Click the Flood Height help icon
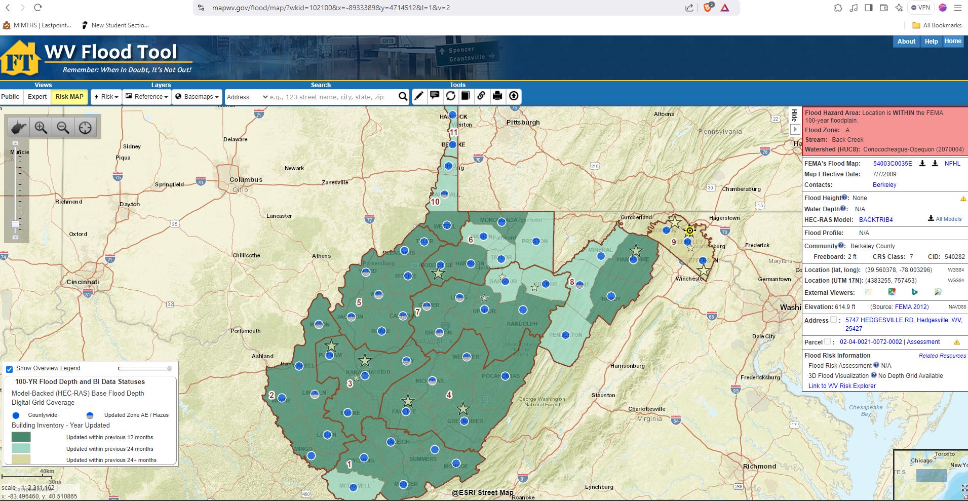The image size is (968, 501). pyautogui.click(x=844, y=198)
